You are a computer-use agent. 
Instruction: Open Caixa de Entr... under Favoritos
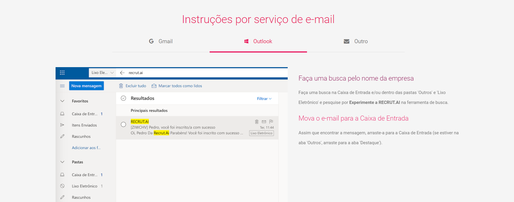click(84, 114)
